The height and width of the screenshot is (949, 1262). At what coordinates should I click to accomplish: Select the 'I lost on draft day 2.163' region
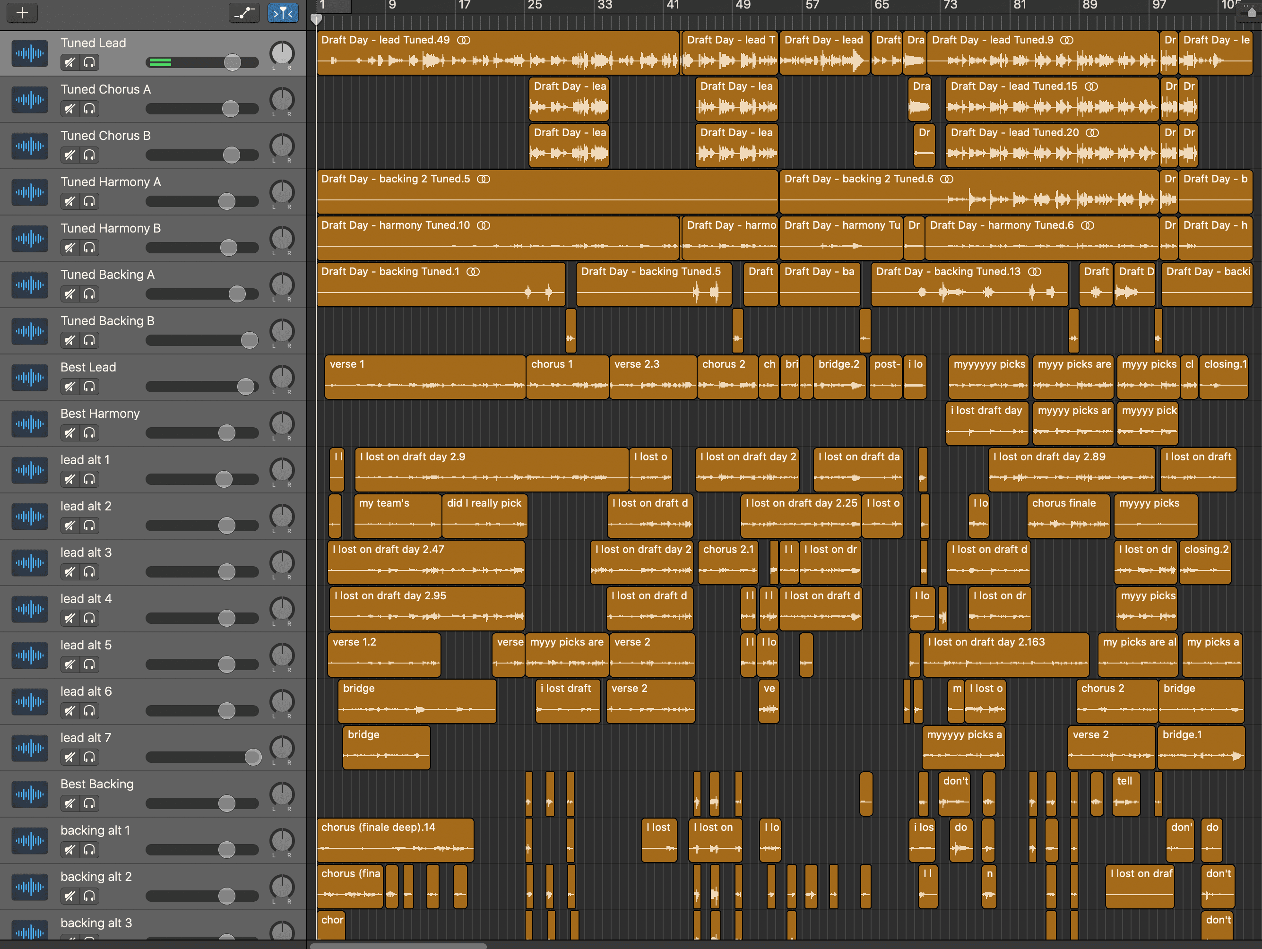pyautogui.click(x=1006, y=656)
